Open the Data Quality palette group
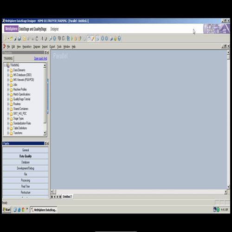 point(26,156)
